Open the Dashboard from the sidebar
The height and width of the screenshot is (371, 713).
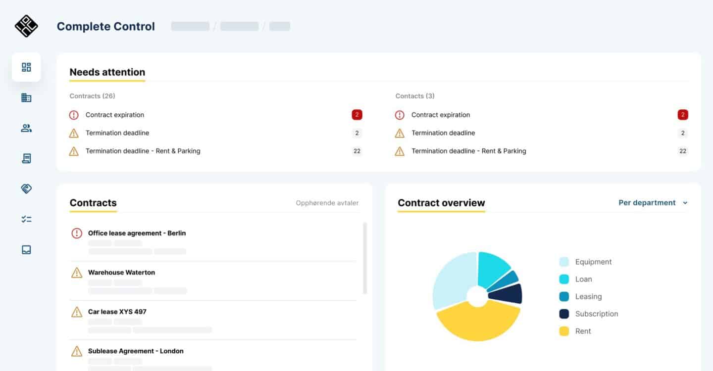point(26,67)
